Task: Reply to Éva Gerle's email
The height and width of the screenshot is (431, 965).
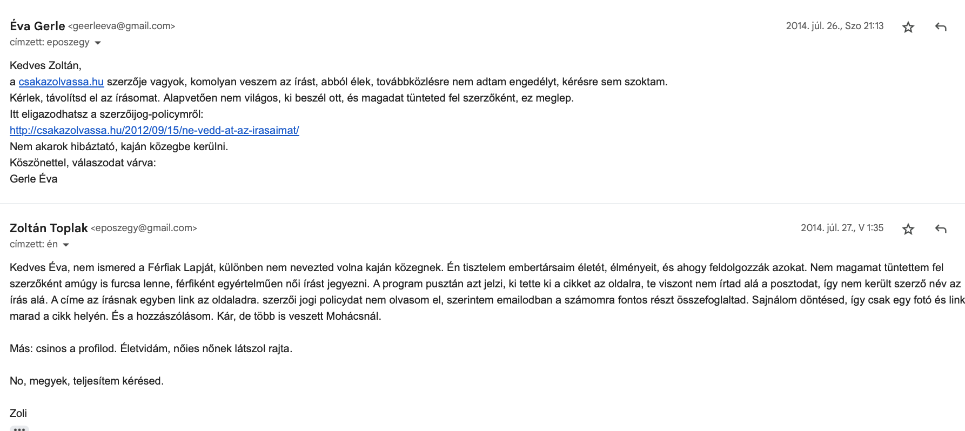Action: click(x=941, y=27)
